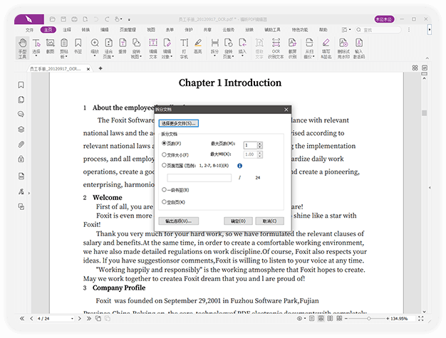The height and width of the screenshot is (338, 446).
Task: Select the Typewriter (打字机) tool
Action: tap(184, 48)
